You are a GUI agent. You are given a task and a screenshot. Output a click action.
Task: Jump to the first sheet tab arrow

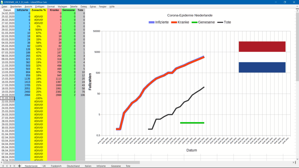(3, 166)
